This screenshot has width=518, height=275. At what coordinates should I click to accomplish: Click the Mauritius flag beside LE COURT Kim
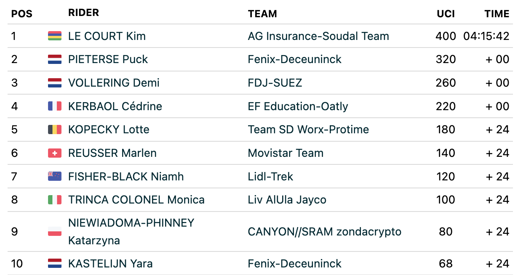55,36
